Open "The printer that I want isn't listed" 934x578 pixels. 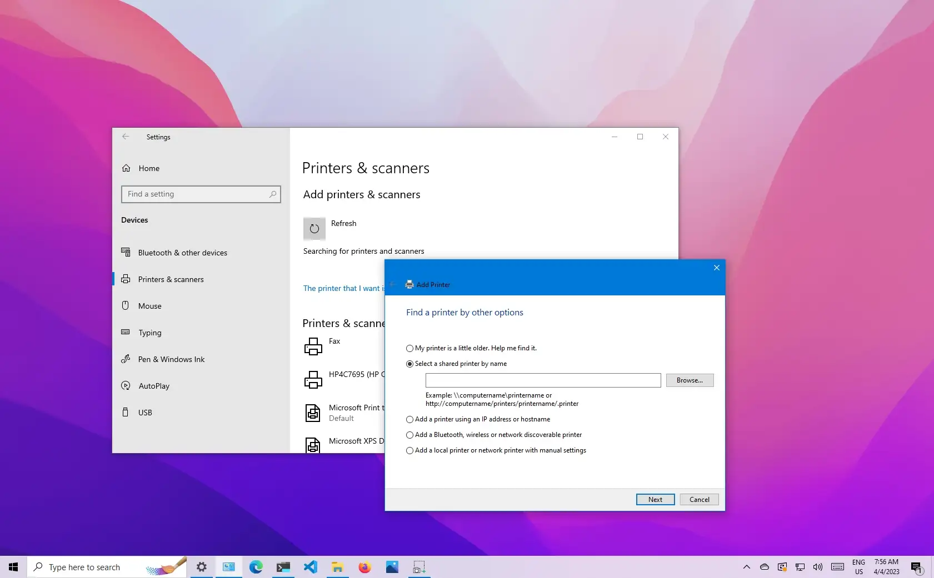(x=342, y=288)
